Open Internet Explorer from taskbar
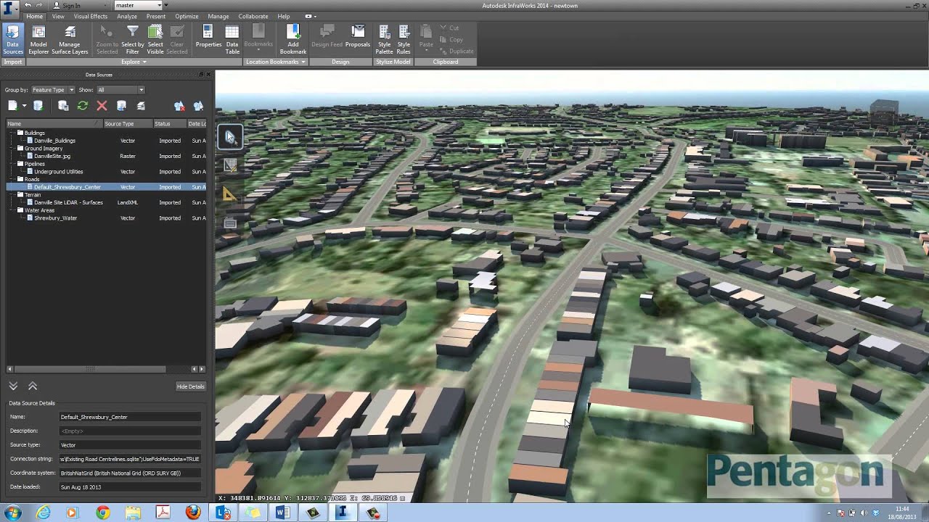Viewport: 929px width, 522px height. tap(44, 513)
